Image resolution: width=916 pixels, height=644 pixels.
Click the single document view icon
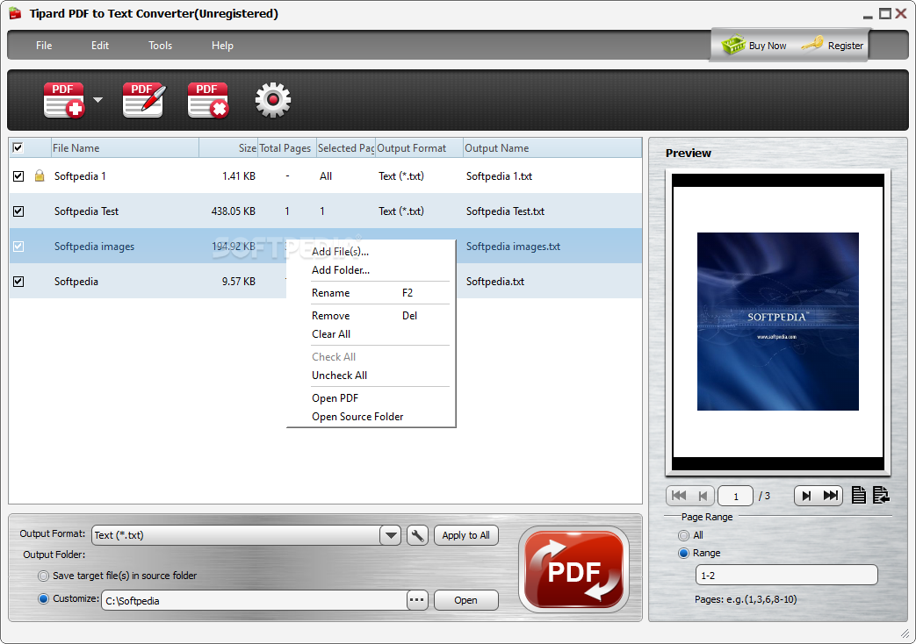click(x=858, y=495)
